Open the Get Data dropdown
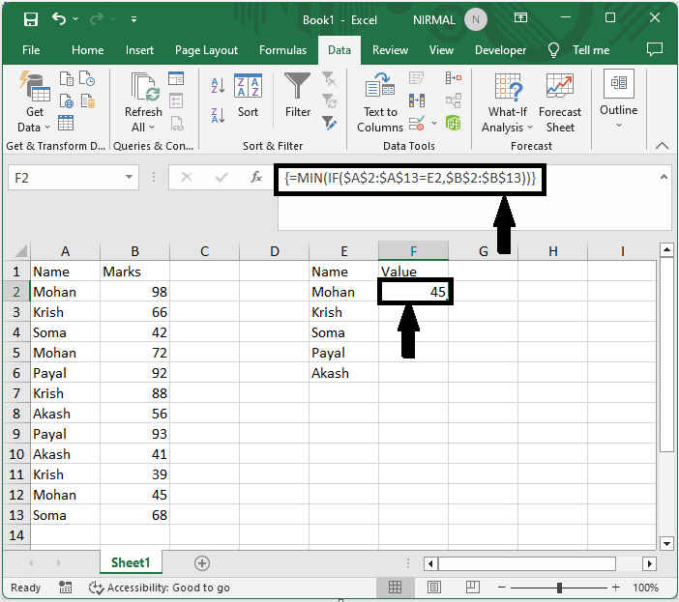 (x=34, y=102)
